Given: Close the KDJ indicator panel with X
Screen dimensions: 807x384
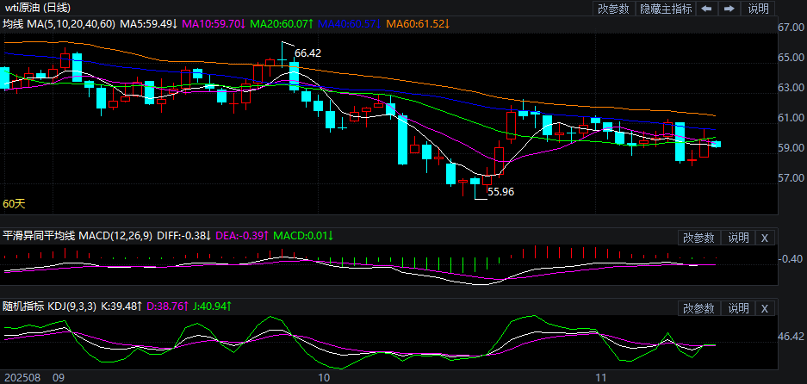Looking at the screenshot, I should (764, 307).
